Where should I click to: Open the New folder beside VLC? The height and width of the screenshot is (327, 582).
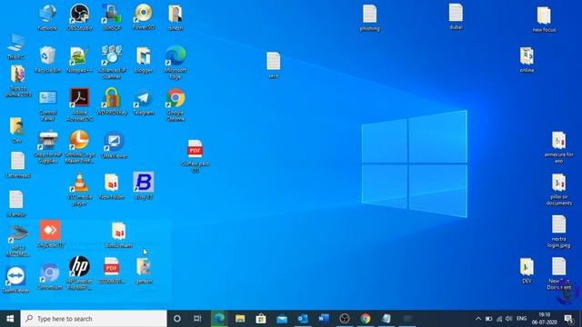[111, 186]
